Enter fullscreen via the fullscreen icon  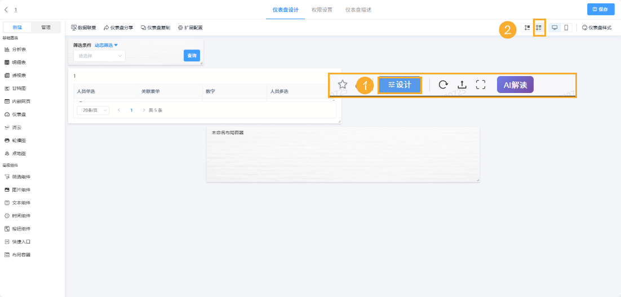click(481, 85)
